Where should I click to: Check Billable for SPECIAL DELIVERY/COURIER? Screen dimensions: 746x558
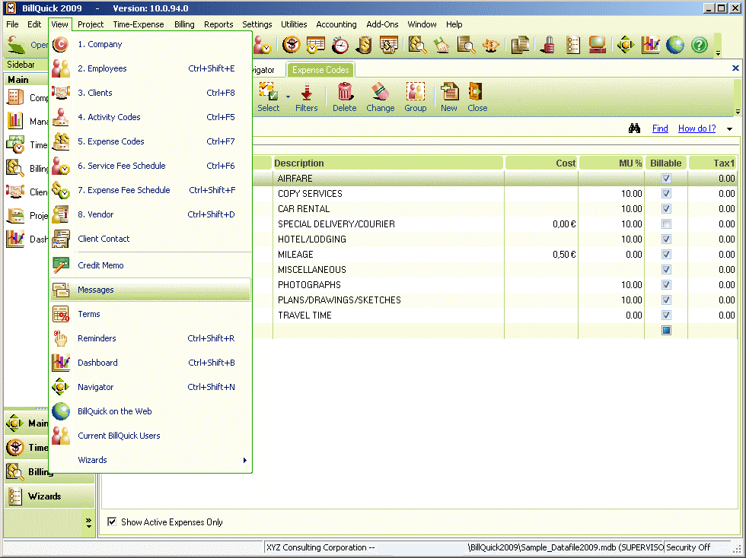pos(666,224)
